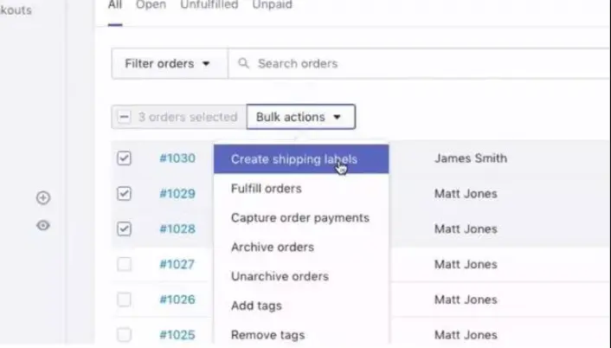The image size is (611, 348).
Task: Check the order #1026 checkbox
Action: coord(124,300)
